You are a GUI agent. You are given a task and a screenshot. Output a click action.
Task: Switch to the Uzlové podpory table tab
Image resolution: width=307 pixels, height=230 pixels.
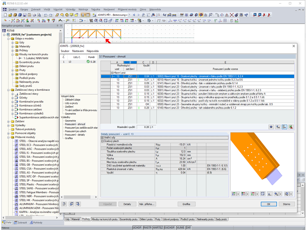pyautogui.click(x=170, y=219)
